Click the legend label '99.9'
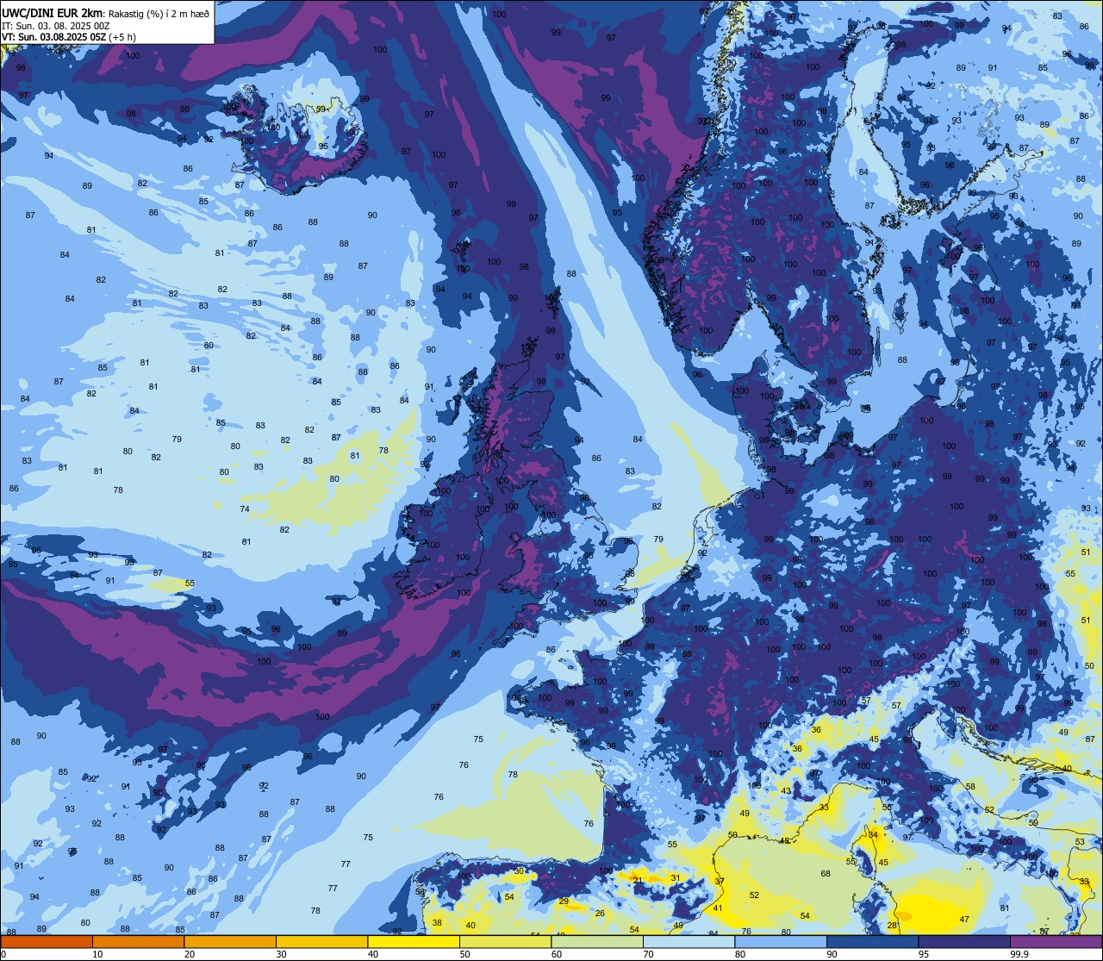 [x=1019, y=954]
